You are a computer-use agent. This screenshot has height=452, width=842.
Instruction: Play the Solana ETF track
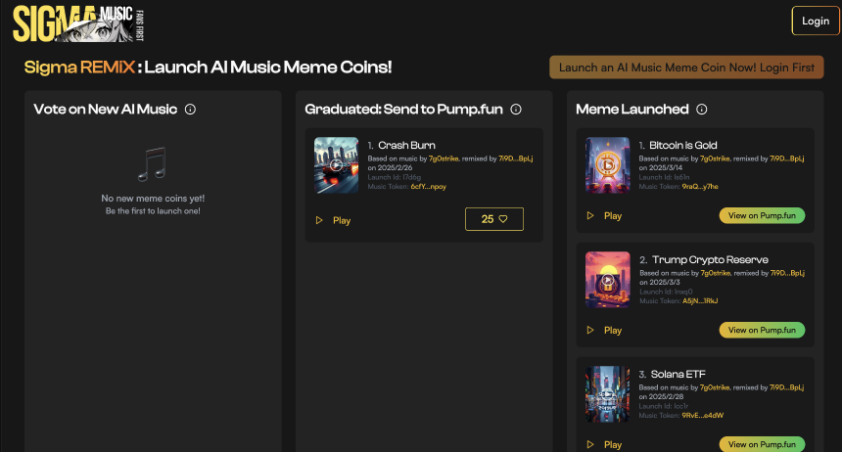click(604, 444)
